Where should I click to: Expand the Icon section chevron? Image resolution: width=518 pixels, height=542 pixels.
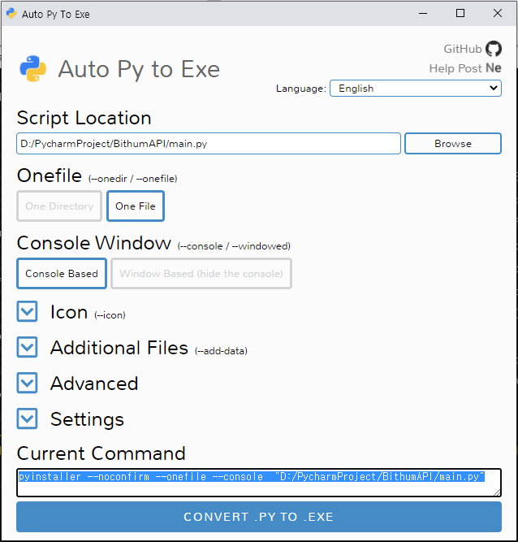27,311
